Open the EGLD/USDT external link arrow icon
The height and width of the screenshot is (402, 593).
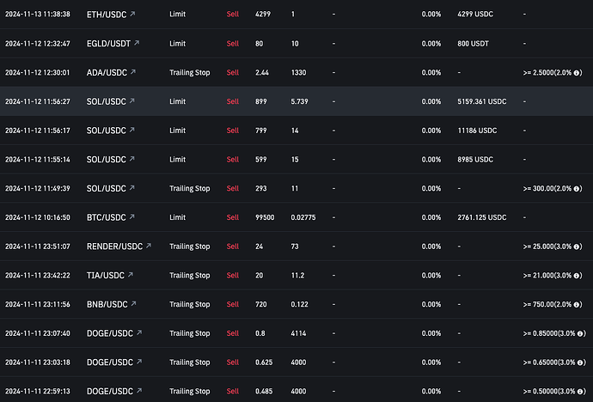point(137,43)
